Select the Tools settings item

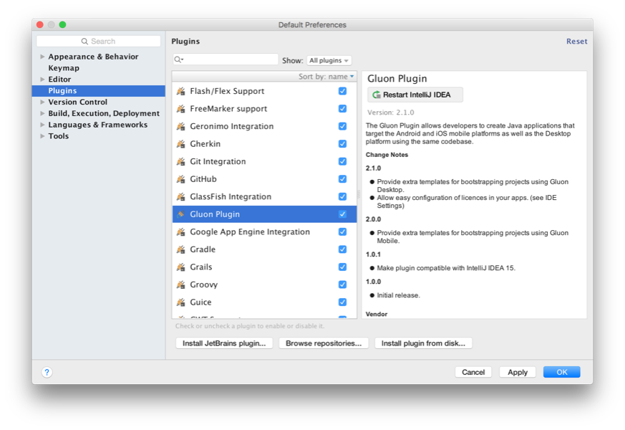coord(59,136)
